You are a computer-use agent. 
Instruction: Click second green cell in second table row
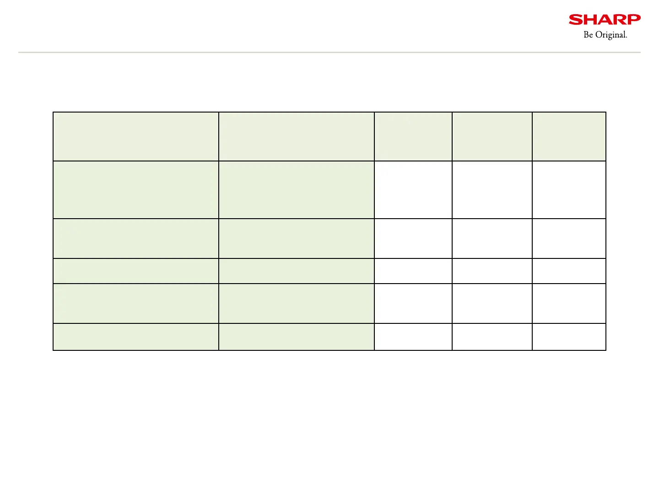[297, 190]
